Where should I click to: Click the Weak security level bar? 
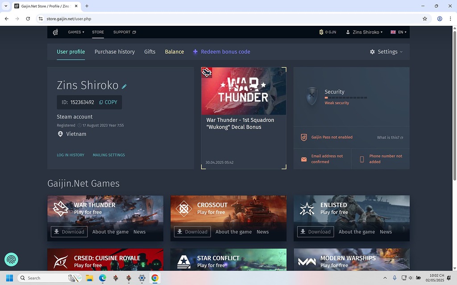[345, 98]
